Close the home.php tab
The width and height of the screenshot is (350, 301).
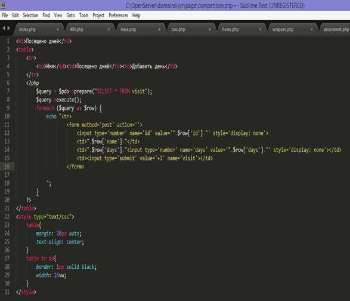point(261,29)
